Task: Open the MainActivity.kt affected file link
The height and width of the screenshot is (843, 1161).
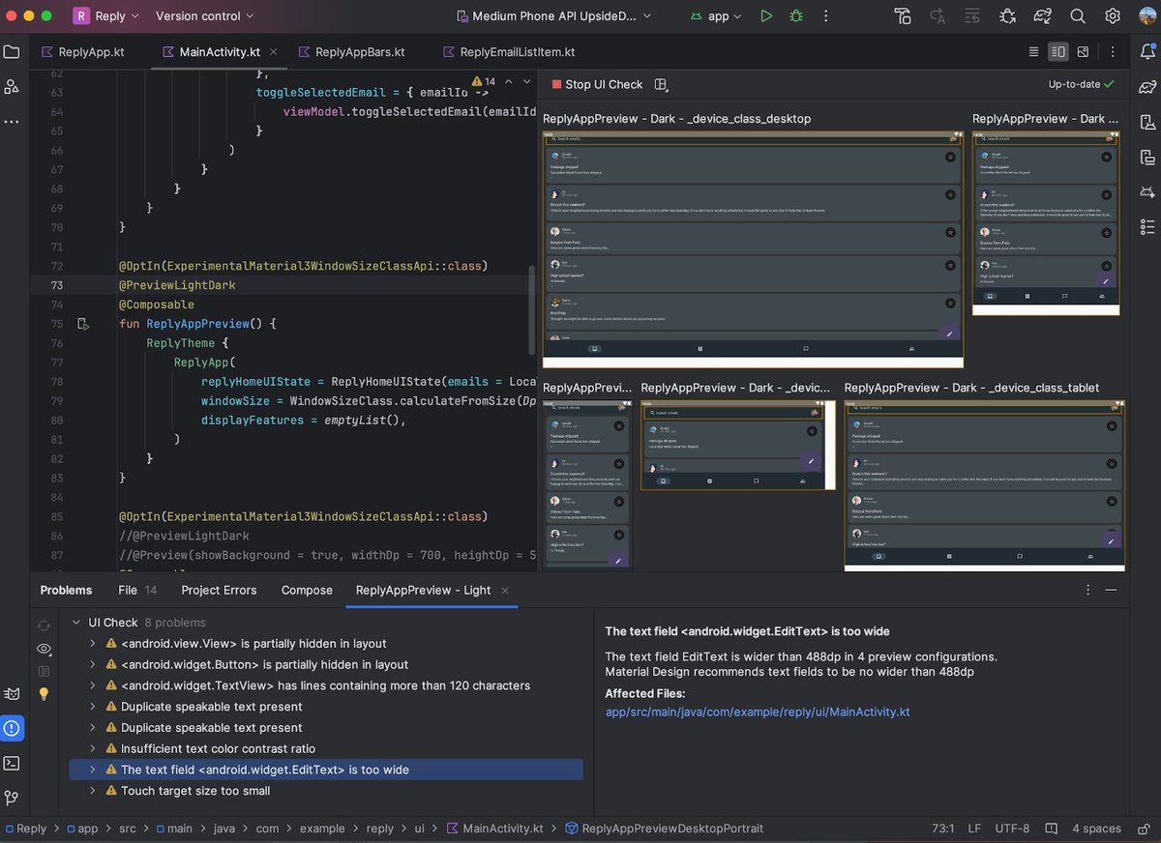Action: 758,712
